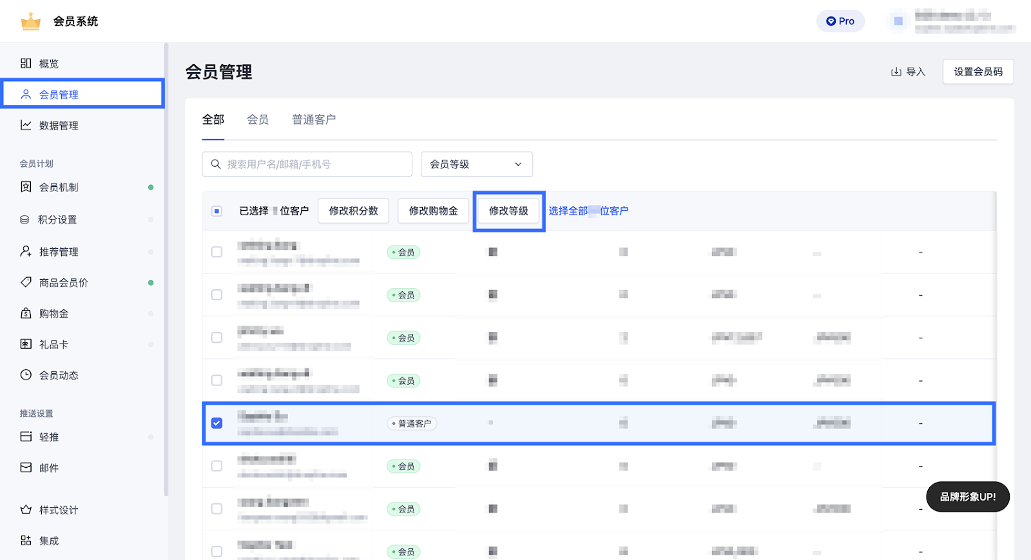Click the 设置会员码 button

pyautogui.click(x=978, y=72)
